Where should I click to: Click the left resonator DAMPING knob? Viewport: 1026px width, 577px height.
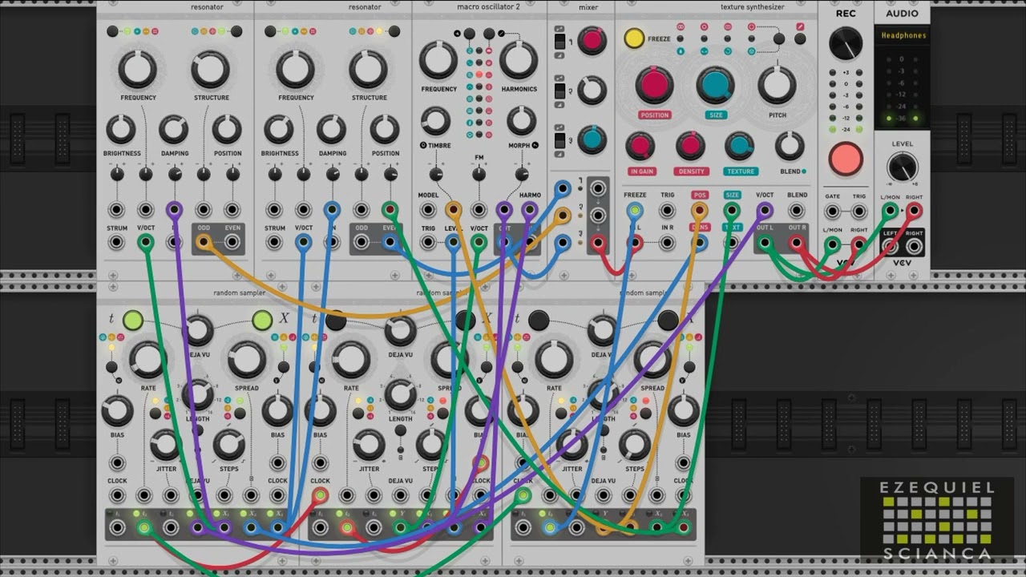tap(174, 129)
